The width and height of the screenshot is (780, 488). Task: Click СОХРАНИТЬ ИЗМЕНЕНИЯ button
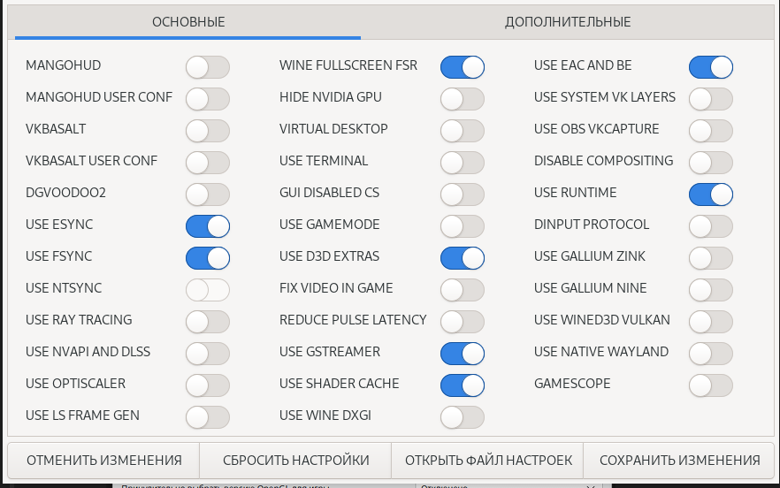679,461
